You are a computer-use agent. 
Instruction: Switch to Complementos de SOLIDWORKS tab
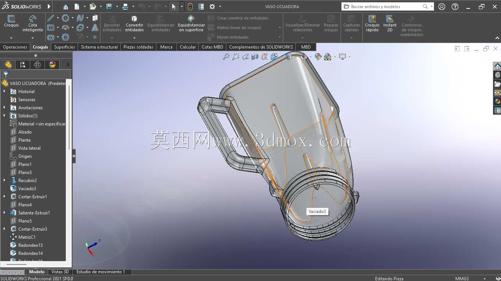coord(261,47)
